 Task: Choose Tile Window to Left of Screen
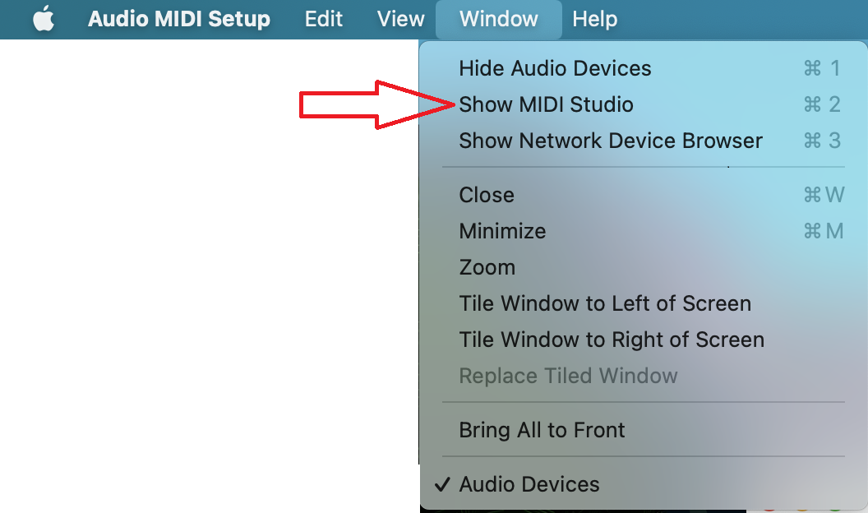tap(644, 303)
